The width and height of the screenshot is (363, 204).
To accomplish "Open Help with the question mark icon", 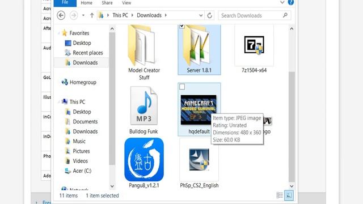I will (291, 2).
